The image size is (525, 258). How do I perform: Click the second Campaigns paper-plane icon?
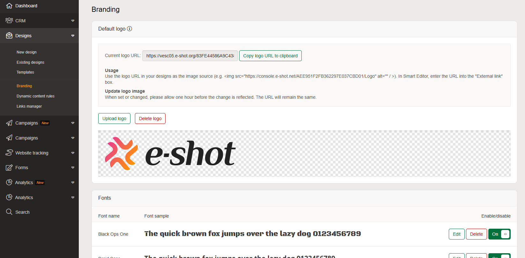[9, 138]
